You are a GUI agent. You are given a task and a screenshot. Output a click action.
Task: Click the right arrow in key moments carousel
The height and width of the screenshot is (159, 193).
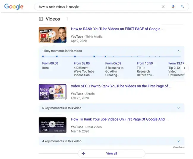coord(184,68)
